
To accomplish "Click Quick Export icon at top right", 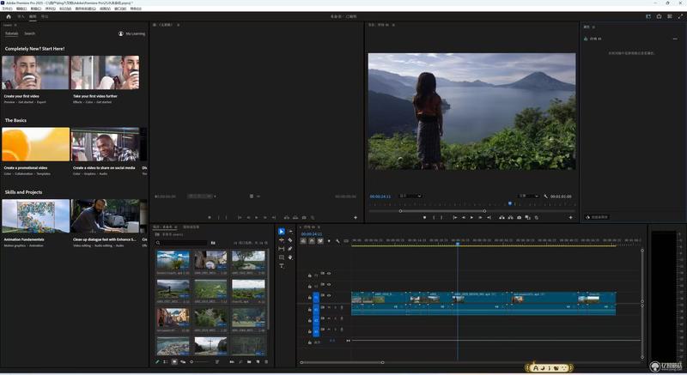I will click(659, 16).
